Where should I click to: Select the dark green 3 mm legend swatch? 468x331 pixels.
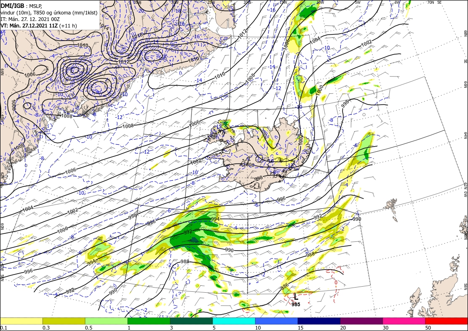[x=191, y=321]
